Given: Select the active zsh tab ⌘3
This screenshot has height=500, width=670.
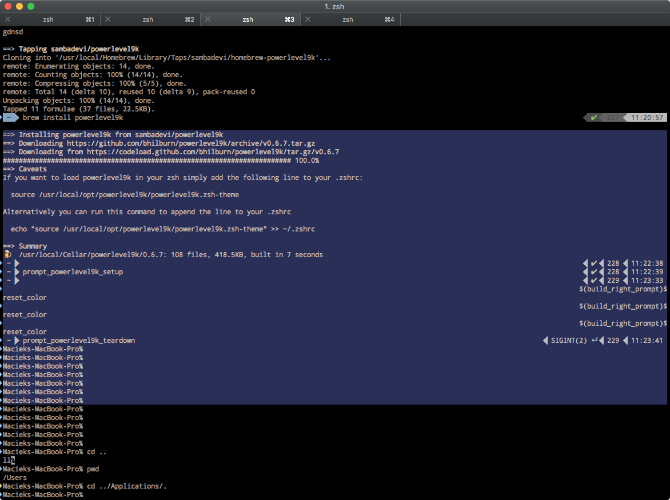Looking at the screenshot, I should (250, 19).
